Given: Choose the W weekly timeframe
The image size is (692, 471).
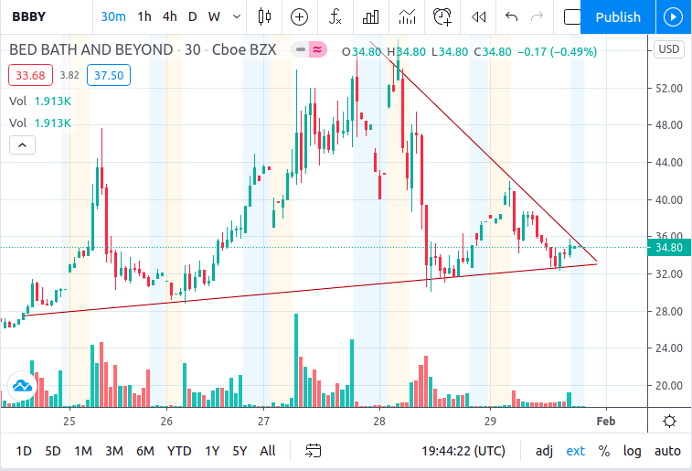Looking at the screenshot, I should [214, 16].
